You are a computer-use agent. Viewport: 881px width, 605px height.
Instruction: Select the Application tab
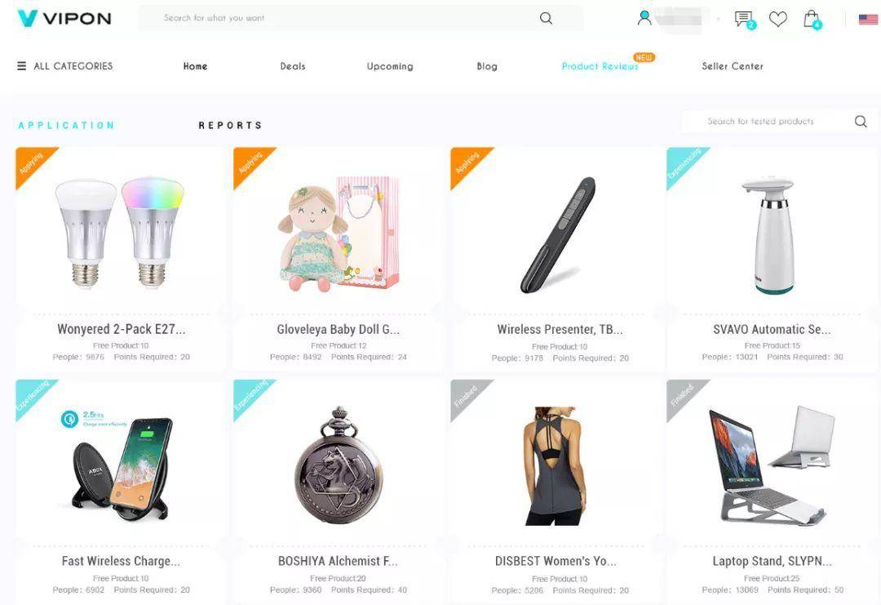pyautogui.click(x=66, y=126)
